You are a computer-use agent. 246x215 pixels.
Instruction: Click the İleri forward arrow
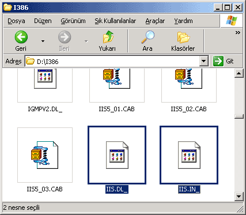(x=65, y=41)
